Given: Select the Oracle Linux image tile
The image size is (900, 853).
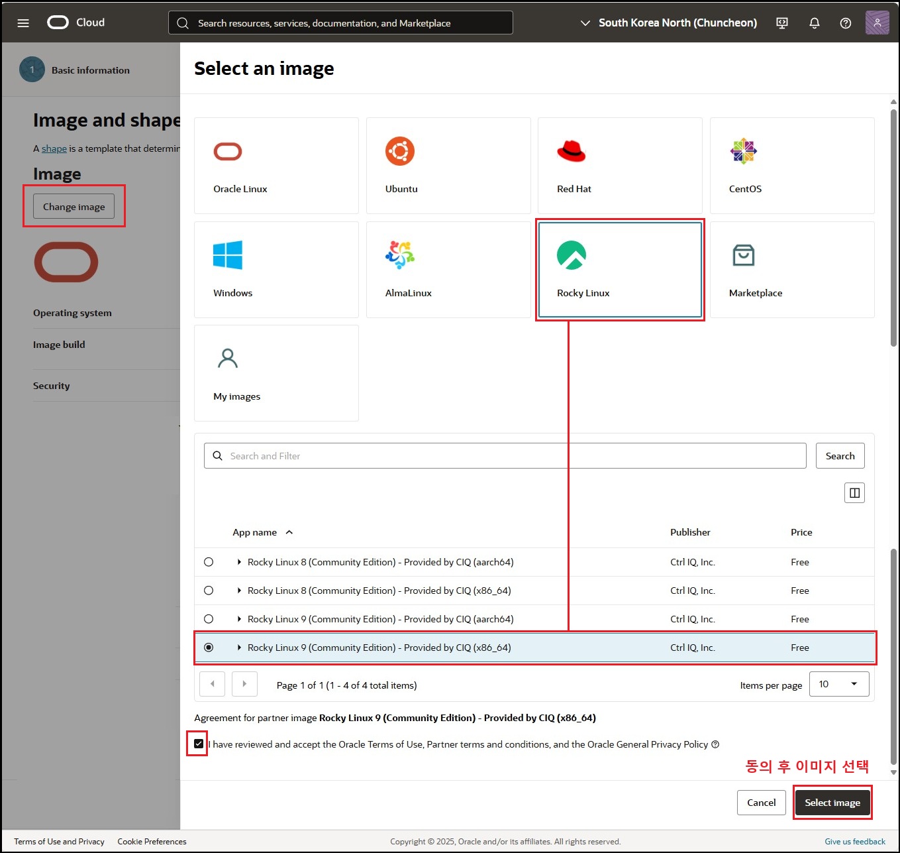Looking at the screenshot, I should 276,166.
